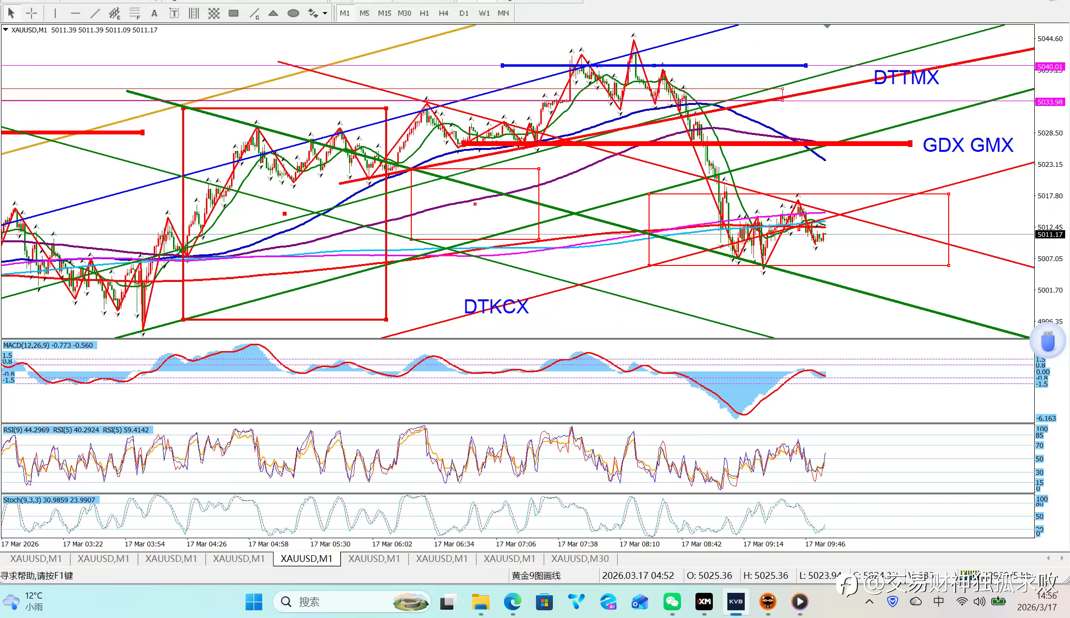Select the rectangle shape tool
1070x618 pixels.
pyautogui.click(x=233, y=14)
